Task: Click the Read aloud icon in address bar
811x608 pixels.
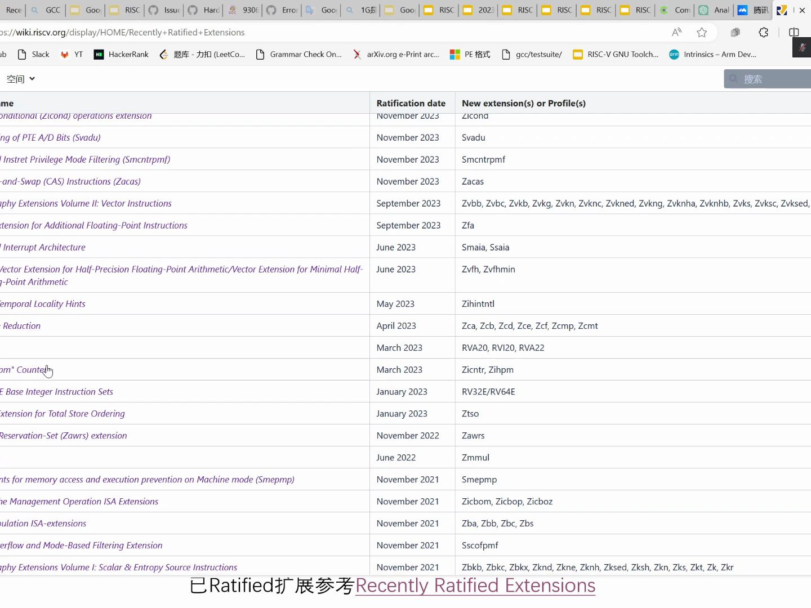Action: point(676,32)
